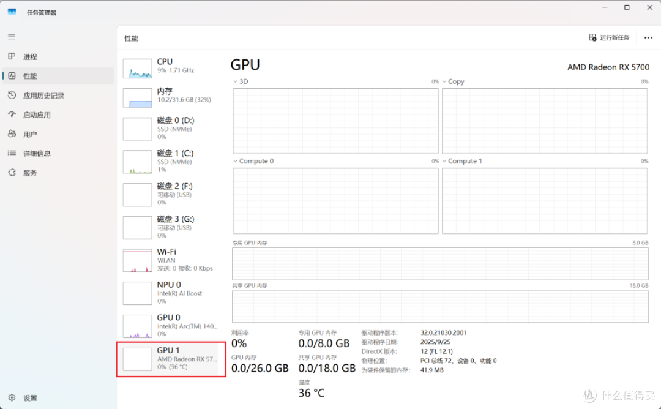Image resolution: width=661 pixels, height=409 pixels.
Task: Select the Disk 0 (D:) mini graph
Action: click(x=138, y=129)
